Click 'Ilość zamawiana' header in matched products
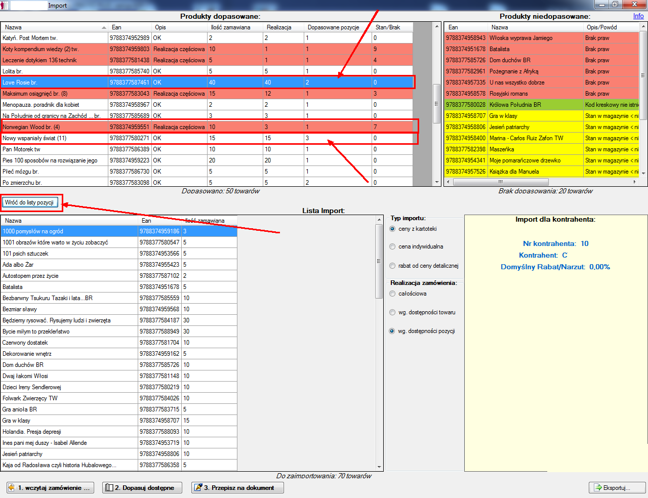Screen dimensions: 648x498 (x=235, y=27)
